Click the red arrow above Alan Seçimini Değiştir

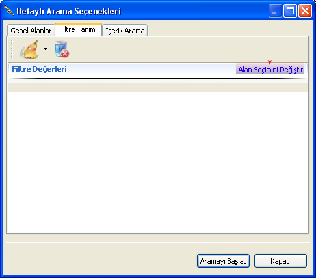(270, 62)
